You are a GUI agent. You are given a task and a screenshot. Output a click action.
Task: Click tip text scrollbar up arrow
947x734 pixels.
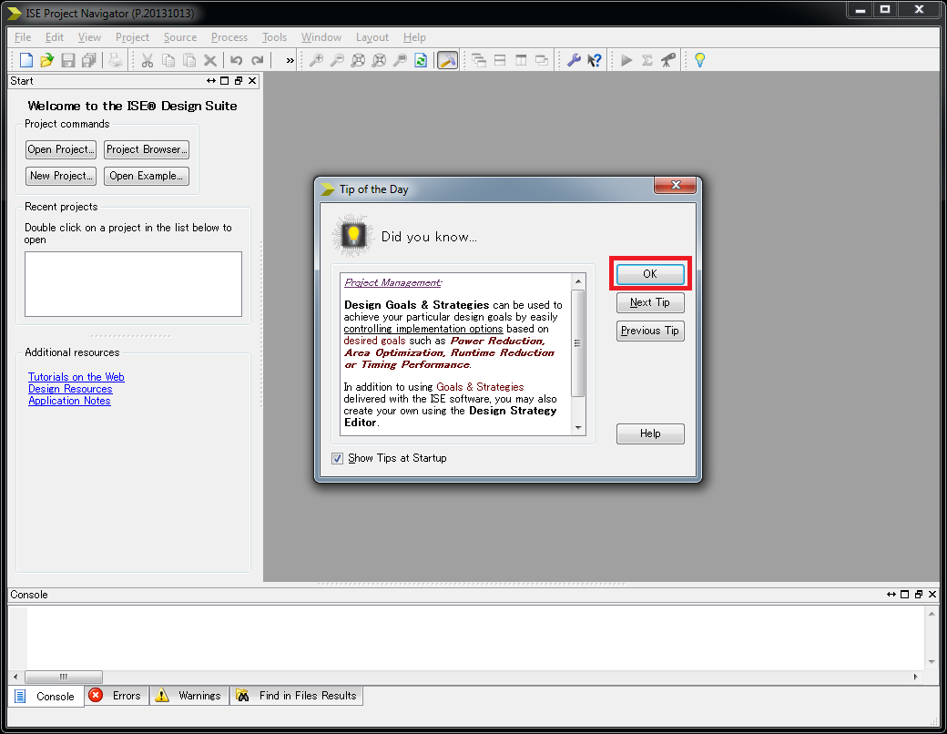coord(578,280)
